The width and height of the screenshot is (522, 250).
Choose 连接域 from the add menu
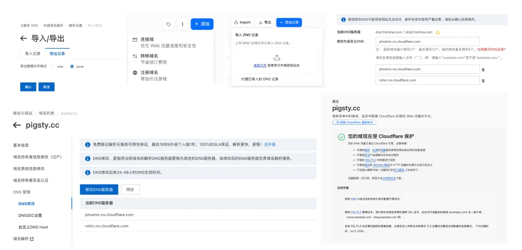coord(170,42)
